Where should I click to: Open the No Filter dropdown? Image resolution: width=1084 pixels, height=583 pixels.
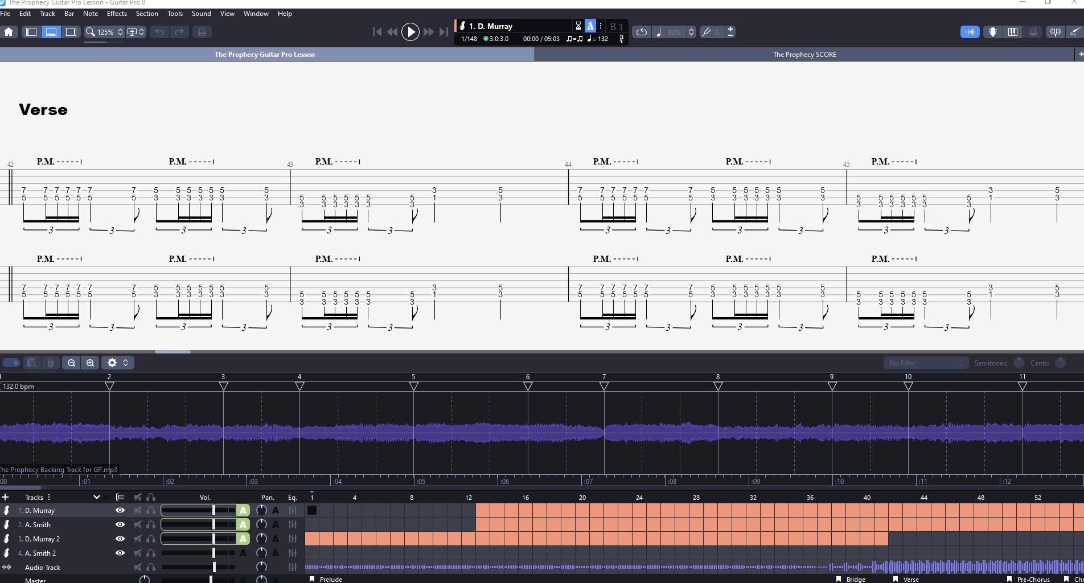pyautogui.click(x=926, y=363)
